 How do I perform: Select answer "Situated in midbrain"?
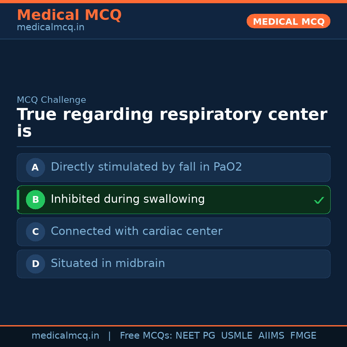[108, 263]
